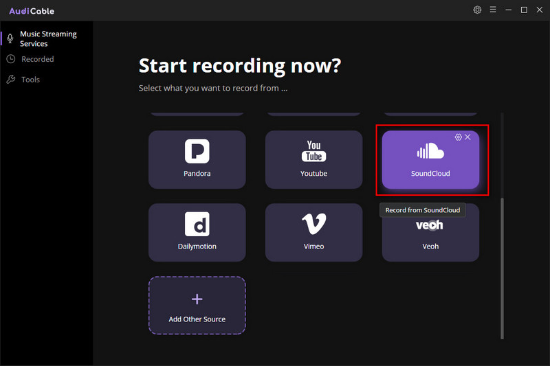Click the AudiCable logo
550x366 pixels.
(32, 11)
